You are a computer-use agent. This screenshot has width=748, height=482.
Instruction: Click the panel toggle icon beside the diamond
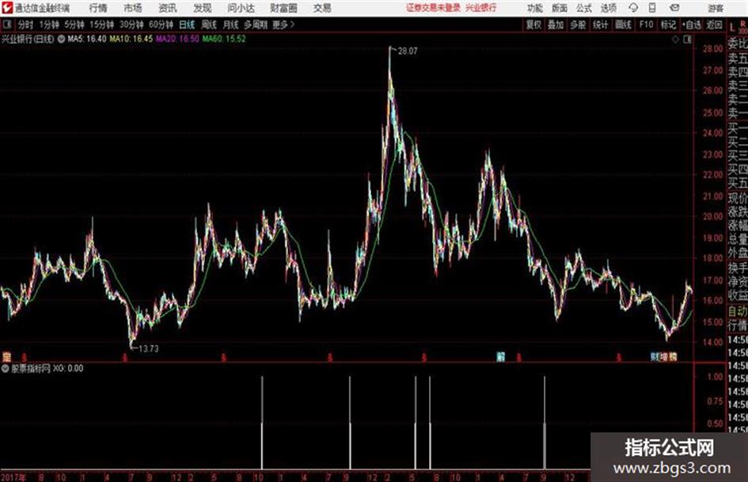pos(687,40)
